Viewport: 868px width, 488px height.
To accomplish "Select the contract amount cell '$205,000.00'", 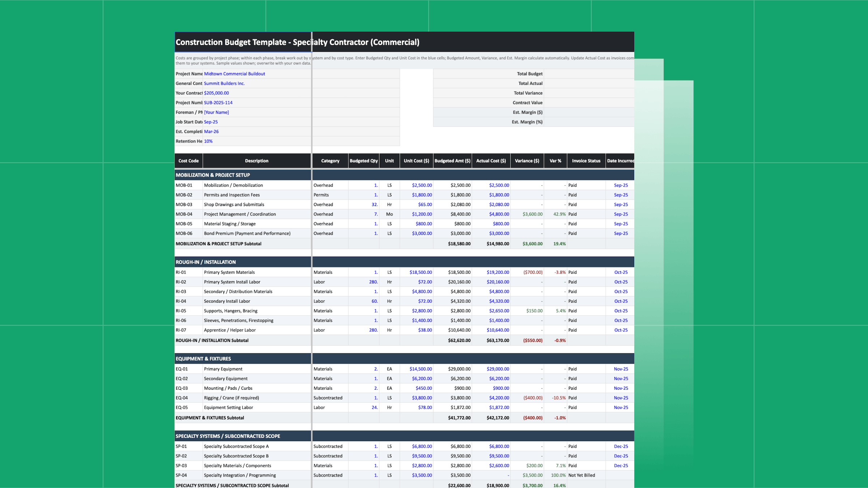I will pyautogui.click(x=216, y=93).
